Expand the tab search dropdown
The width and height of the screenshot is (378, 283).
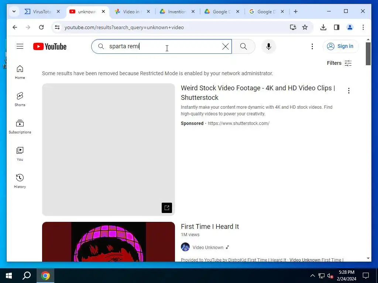click(14, 11)
